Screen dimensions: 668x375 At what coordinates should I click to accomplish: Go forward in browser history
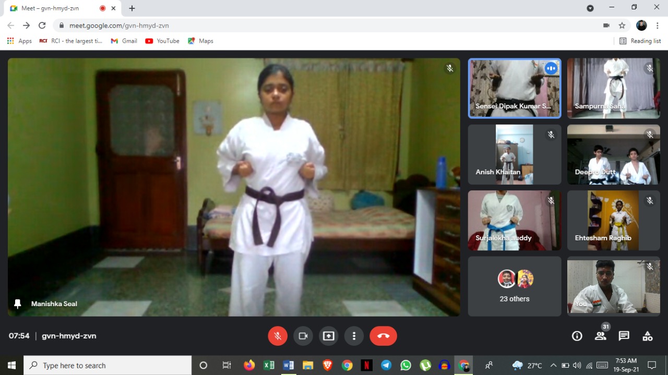(x=27, y=25)
